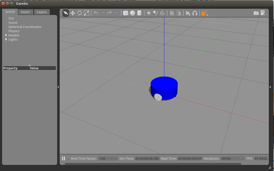Enable the snap magnet tool

point(195,13)
